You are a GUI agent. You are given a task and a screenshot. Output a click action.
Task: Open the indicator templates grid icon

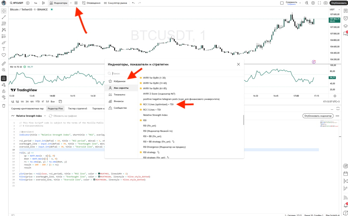(76, 3)
